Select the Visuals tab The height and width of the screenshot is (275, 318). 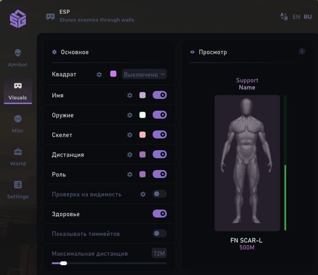[x=18, y=91]
